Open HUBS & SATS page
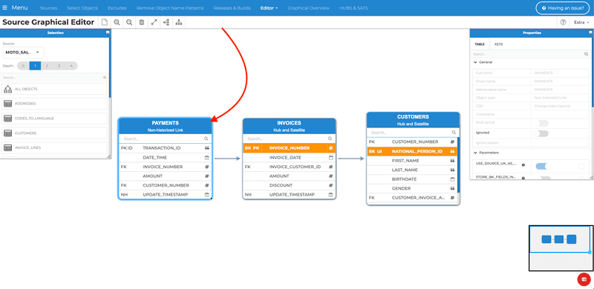The image size is (594, 289). coord(353,8)
